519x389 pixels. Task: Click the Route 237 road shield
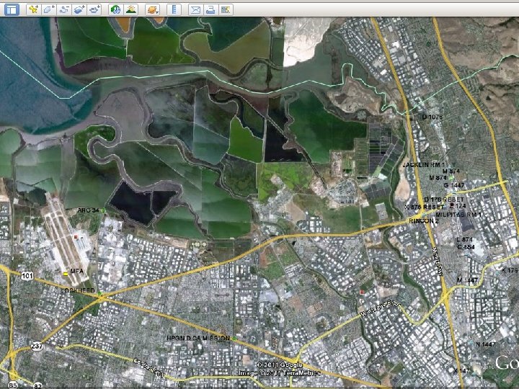click(x=37, y=346)
